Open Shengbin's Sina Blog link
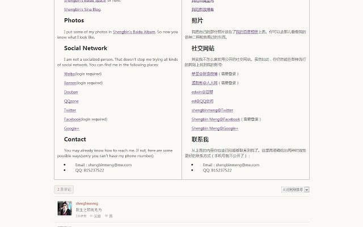 point(82,10)
